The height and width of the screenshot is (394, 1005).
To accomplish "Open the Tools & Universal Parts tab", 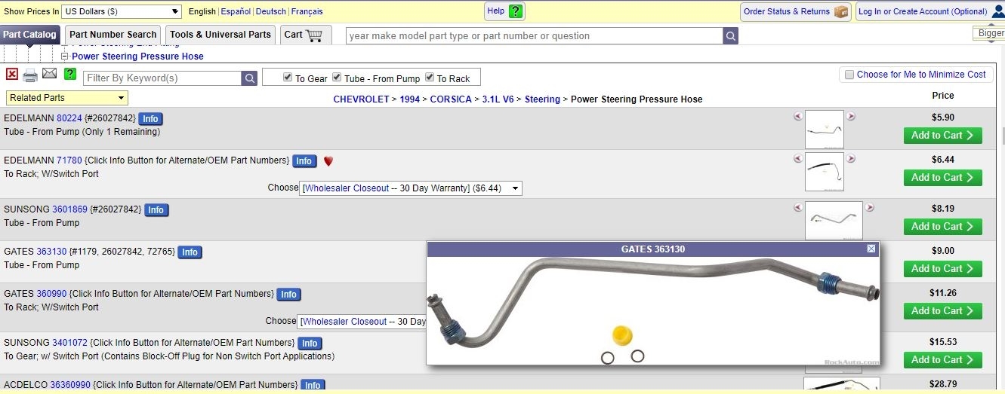I will click(220, 35).
